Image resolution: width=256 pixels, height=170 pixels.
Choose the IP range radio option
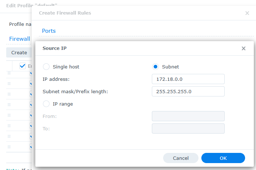pos(47,104)
